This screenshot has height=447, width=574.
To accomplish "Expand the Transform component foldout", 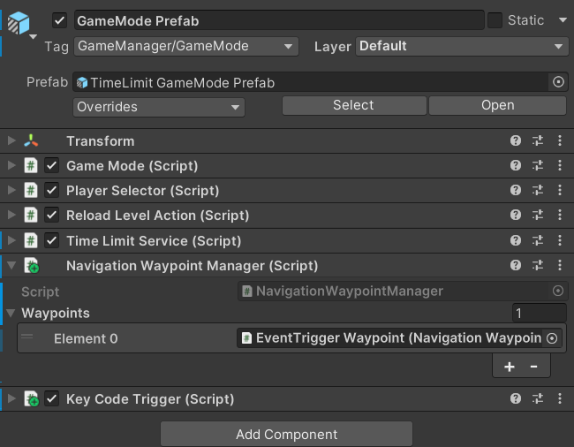I will (x=11, y=140).
